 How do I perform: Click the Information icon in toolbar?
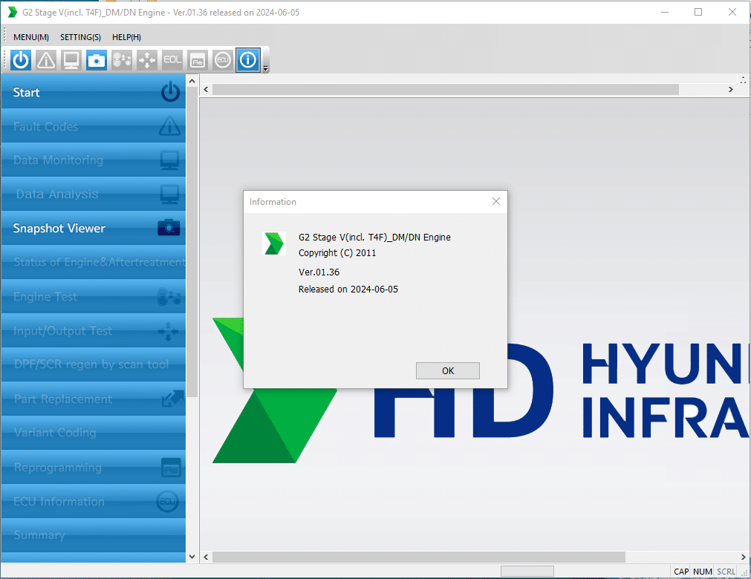(247, 60)
